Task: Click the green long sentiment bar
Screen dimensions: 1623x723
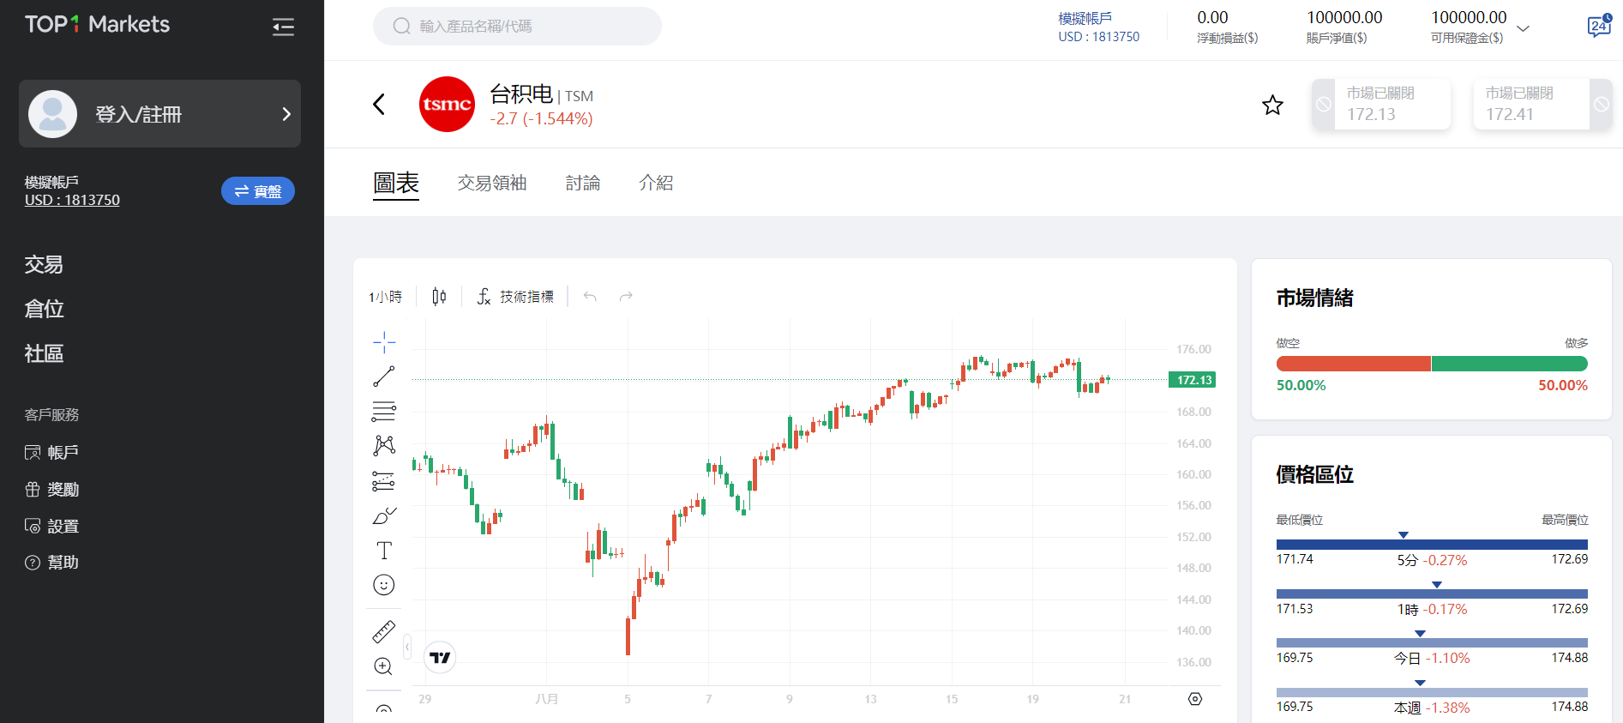Action: pos(1510,364)
